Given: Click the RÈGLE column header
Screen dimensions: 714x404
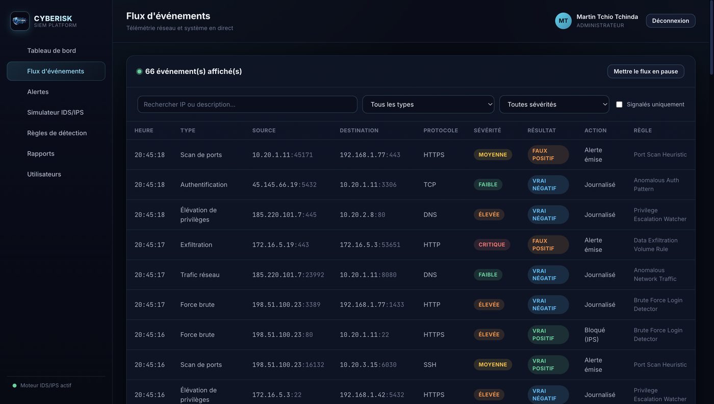Looking at the screenshot, I should [x=643, y=130].
